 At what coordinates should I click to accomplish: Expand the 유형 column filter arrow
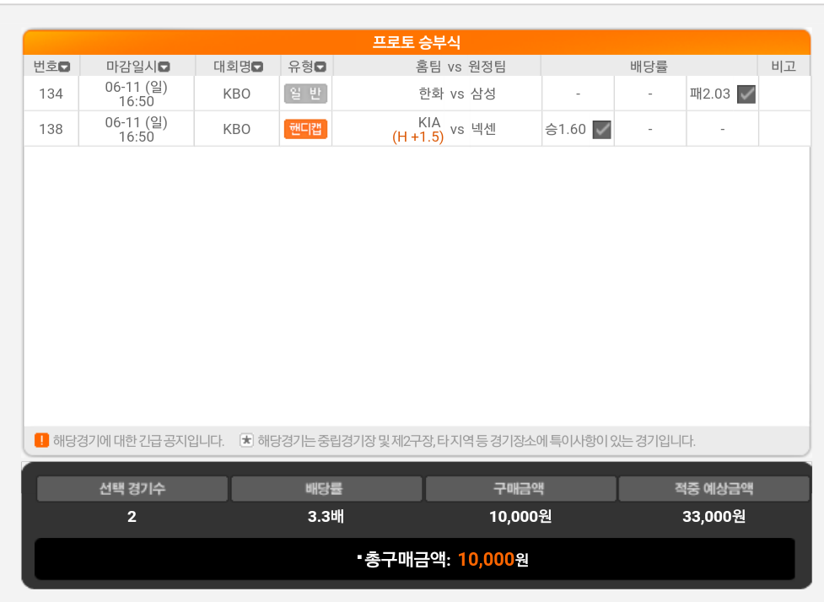[x=320, y=67]
